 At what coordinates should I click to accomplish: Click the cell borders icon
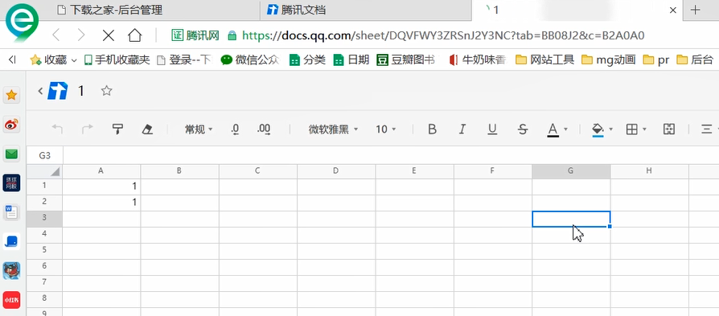tap(632, 129)
